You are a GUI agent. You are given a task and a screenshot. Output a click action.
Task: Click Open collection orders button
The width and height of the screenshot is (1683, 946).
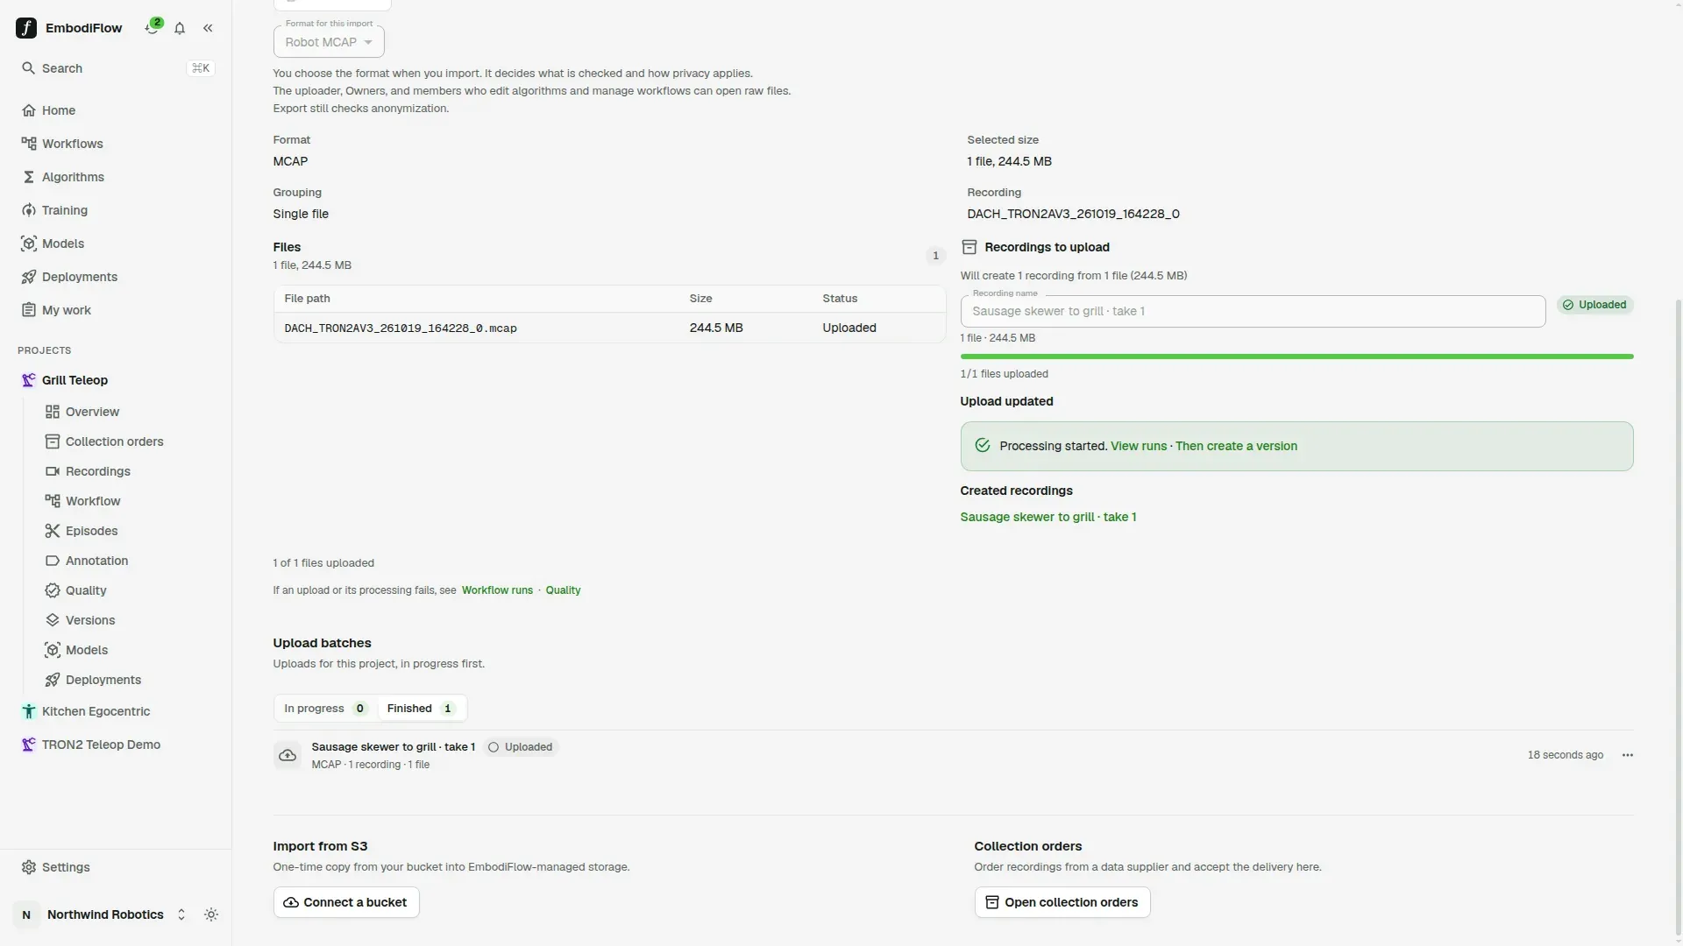pos(1062,902)
